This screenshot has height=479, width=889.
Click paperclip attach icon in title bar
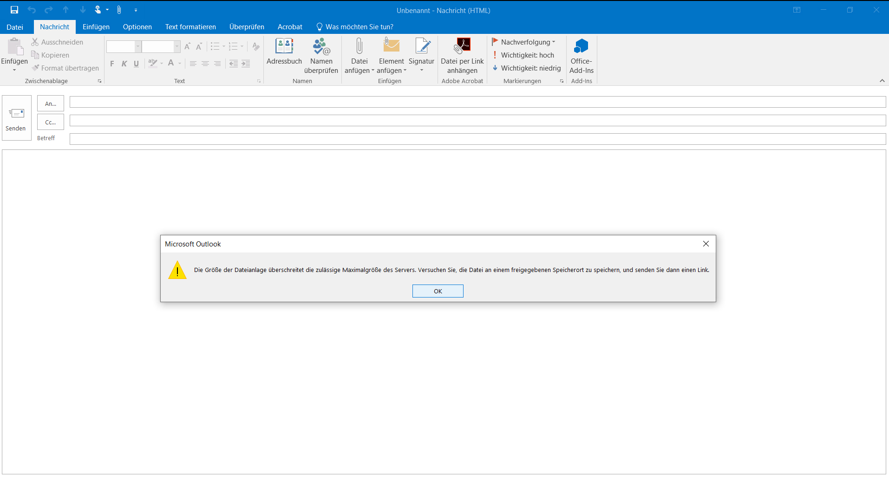[x=119, y=10]
